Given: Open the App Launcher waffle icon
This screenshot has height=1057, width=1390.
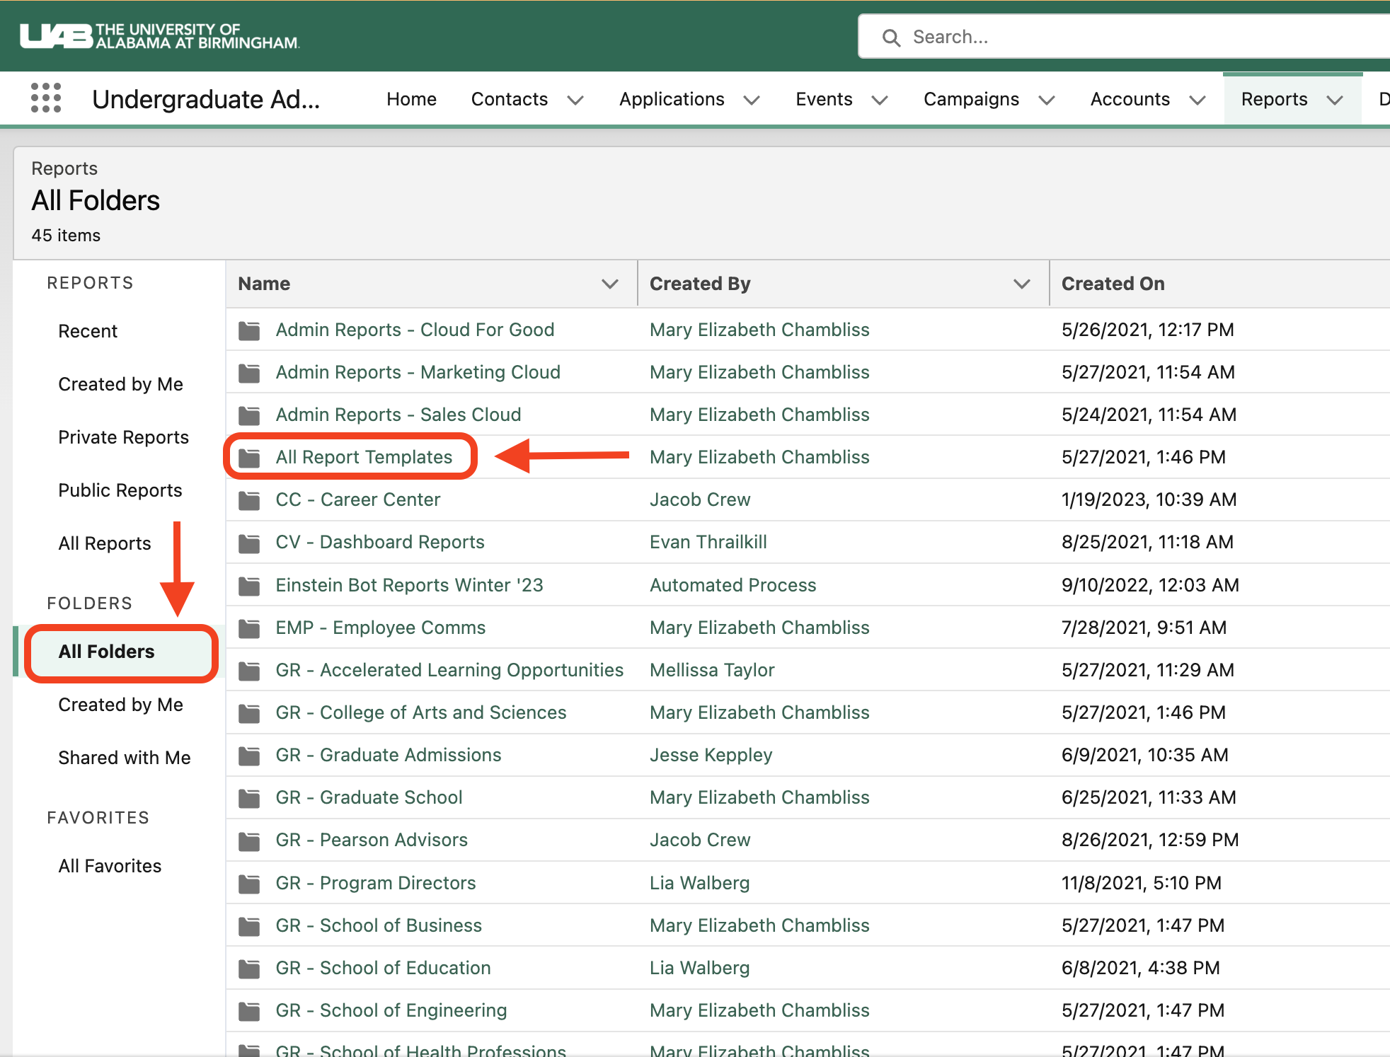Looking at the screenshot, I should (45, 98).
